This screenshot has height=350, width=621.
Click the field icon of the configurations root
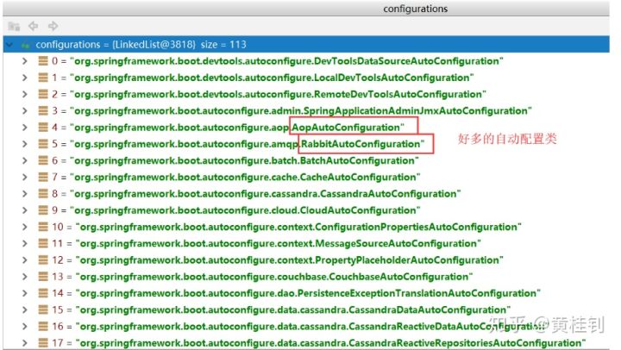26,45
